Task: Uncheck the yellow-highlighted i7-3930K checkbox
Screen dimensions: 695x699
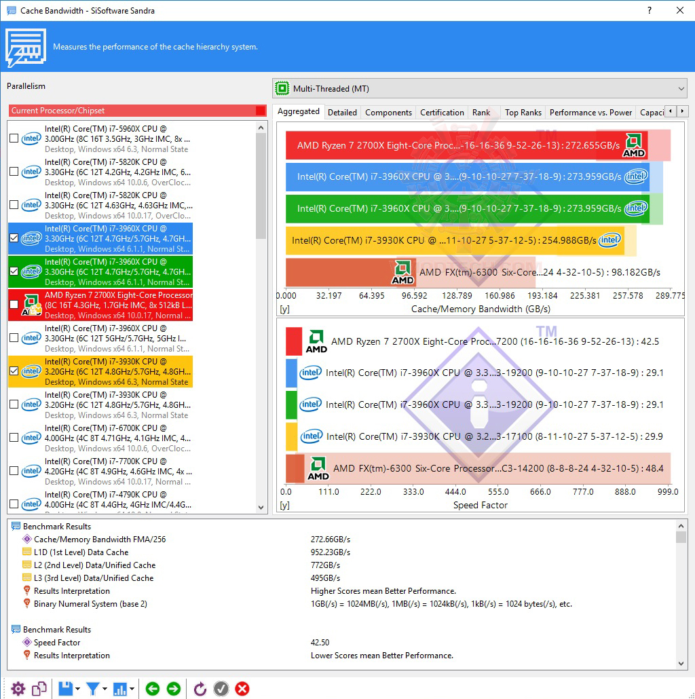Action: (x=14, y=371)
